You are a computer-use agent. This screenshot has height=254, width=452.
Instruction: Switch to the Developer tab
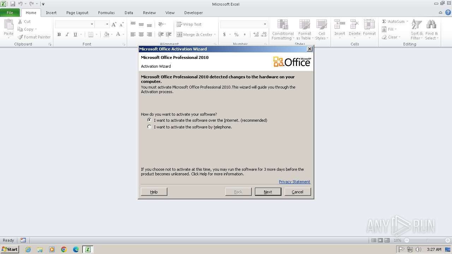194,13
